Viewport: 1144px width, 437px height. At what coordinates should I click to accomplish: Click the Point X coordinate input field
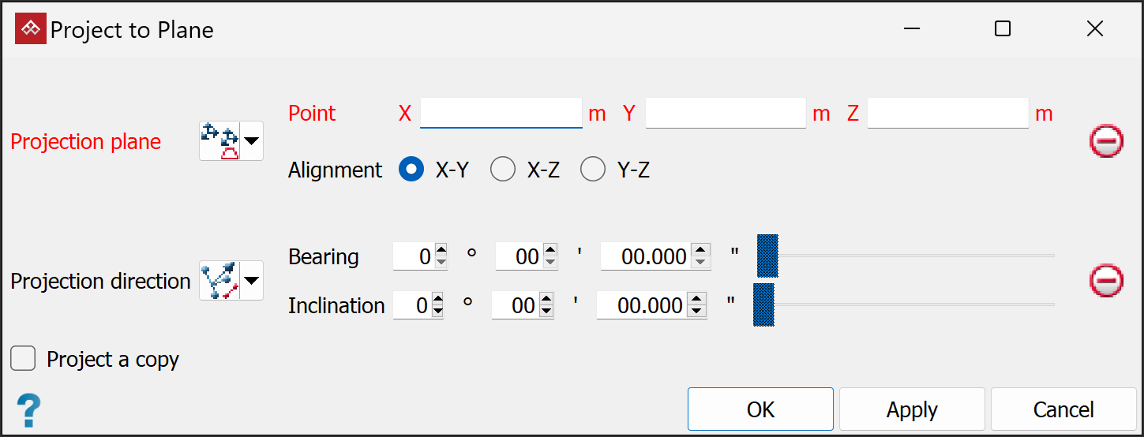(x=501, y=114)
